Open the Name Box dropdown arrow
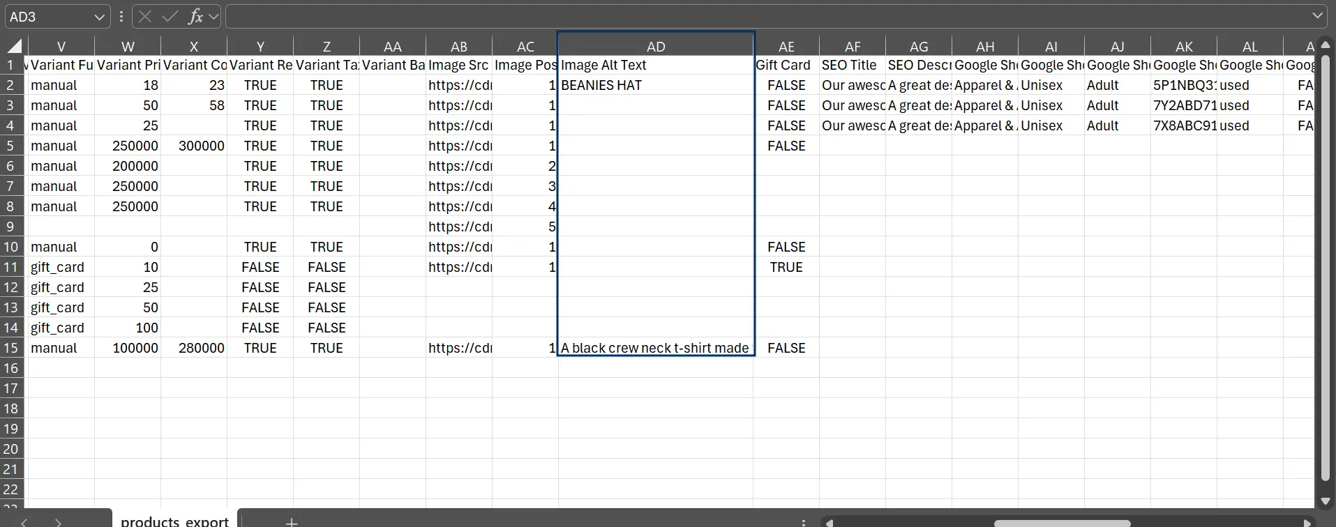 100,17
